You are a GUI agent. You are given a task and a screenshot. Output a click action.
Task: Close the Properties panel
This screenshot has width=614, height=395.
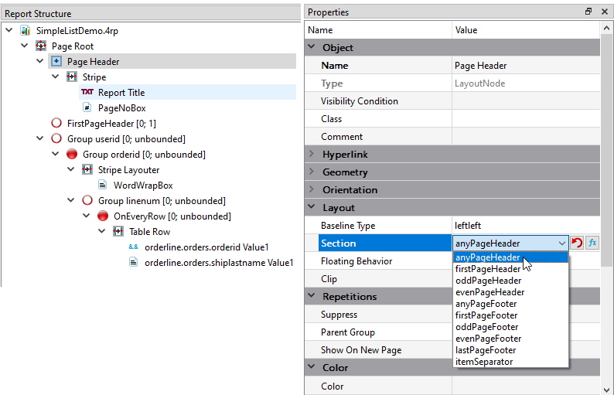604,12
